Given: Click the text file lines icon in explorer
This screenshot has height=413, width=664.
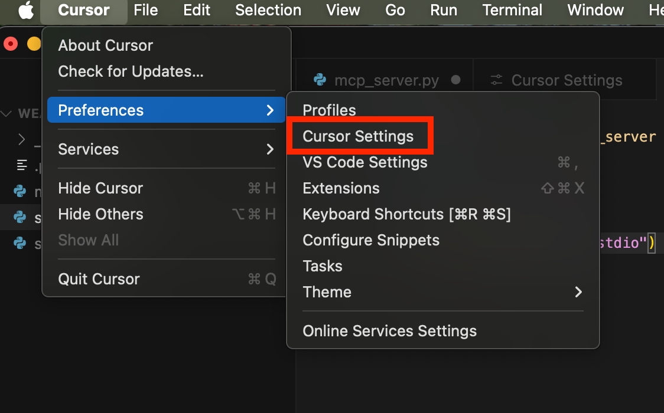Looking at the screenshot, I should (x=22, y=165).
